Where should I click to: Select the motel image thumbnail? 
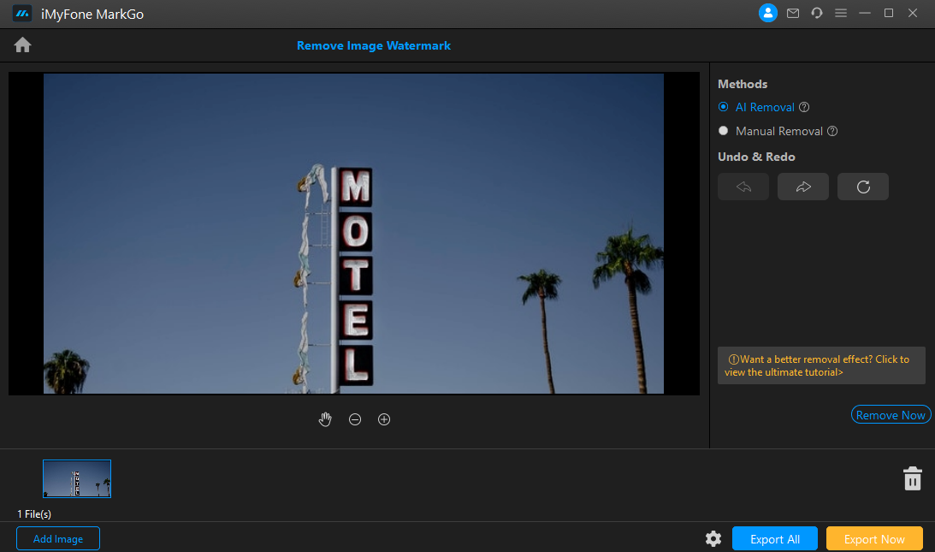tap(77, 478)
